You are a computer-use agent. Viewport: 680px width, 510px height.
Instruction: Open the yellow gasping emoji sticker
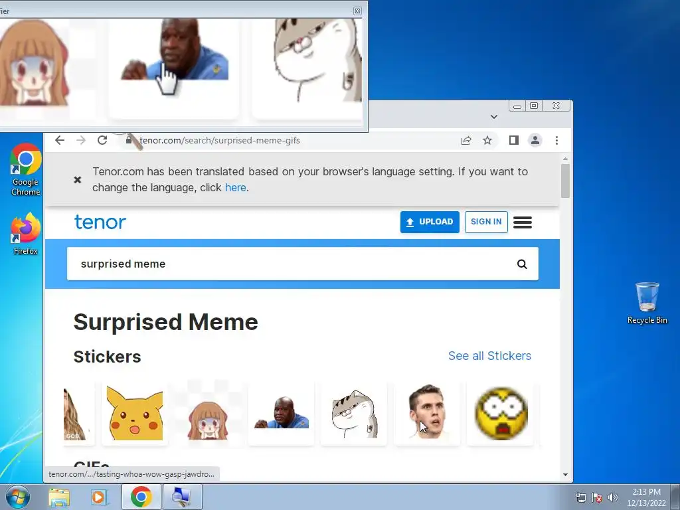click(501, 413)
